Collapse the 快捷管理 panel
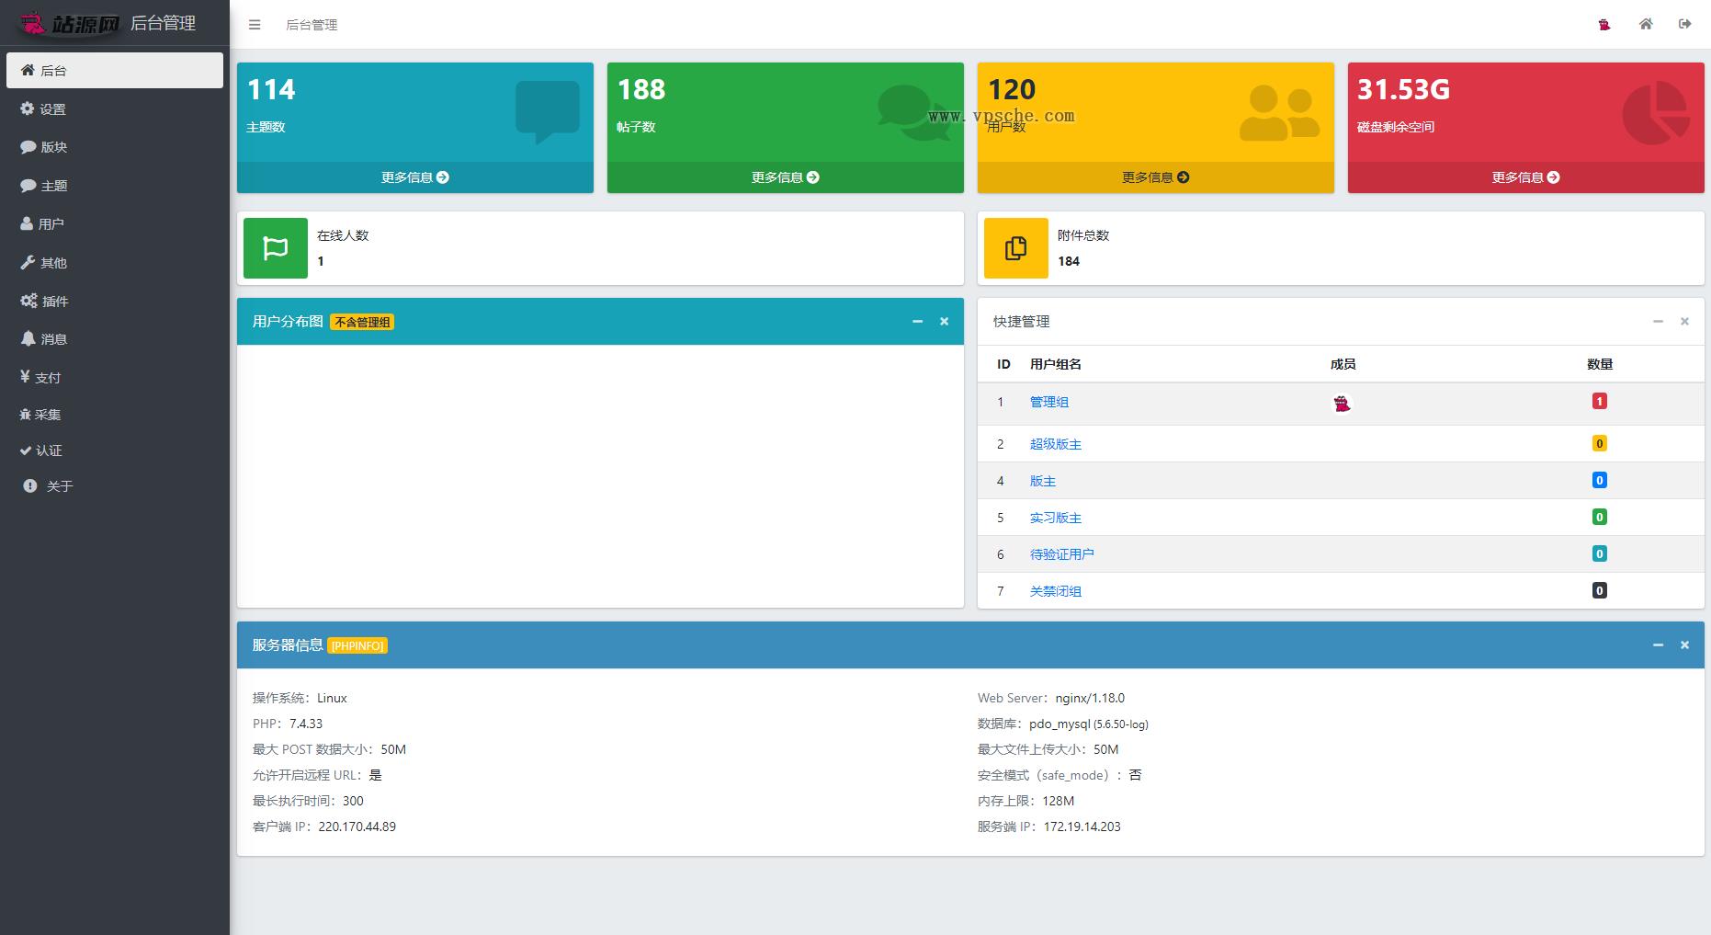Screen dimensions: 1711x935 (1658, 322)
